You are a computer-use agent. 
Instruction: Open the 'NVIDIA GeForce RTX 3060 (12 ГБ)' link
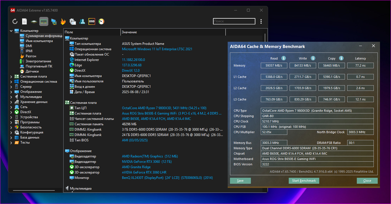(147, 162)
